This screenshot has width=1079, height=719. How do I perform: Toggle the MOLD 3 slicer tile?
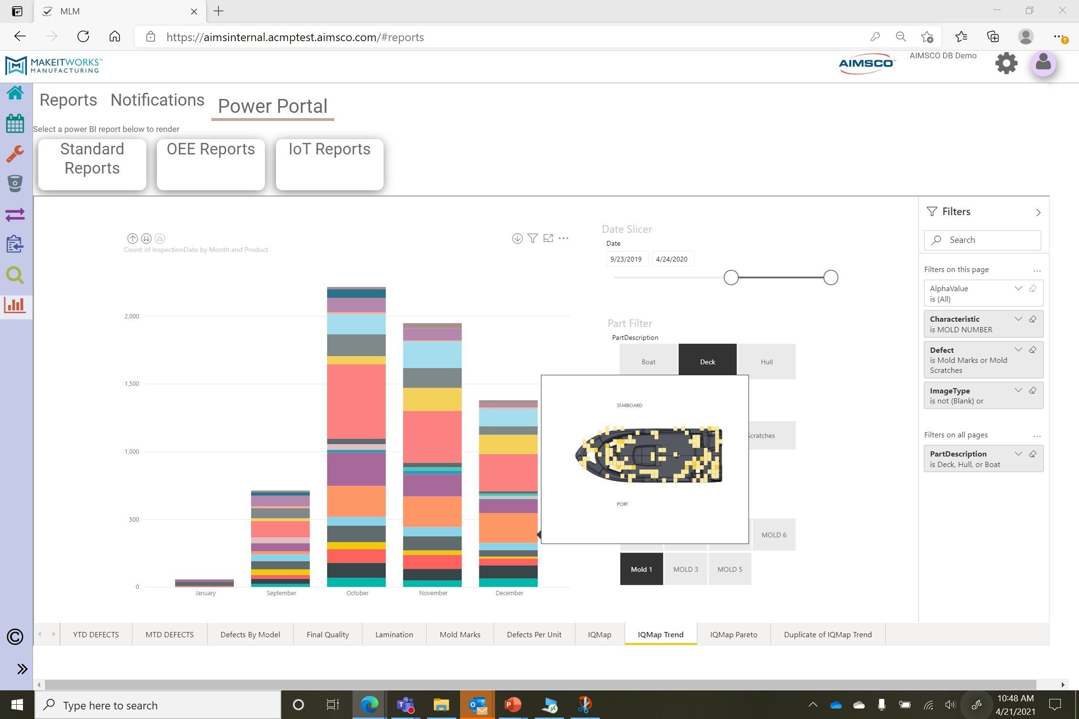pos(685,569)
